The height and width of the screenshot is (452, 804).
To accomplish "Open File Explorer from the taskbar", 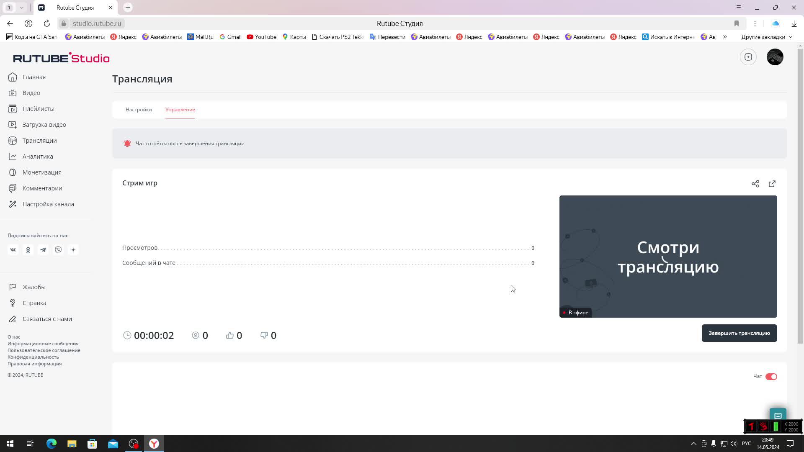I will click(72, 444).
